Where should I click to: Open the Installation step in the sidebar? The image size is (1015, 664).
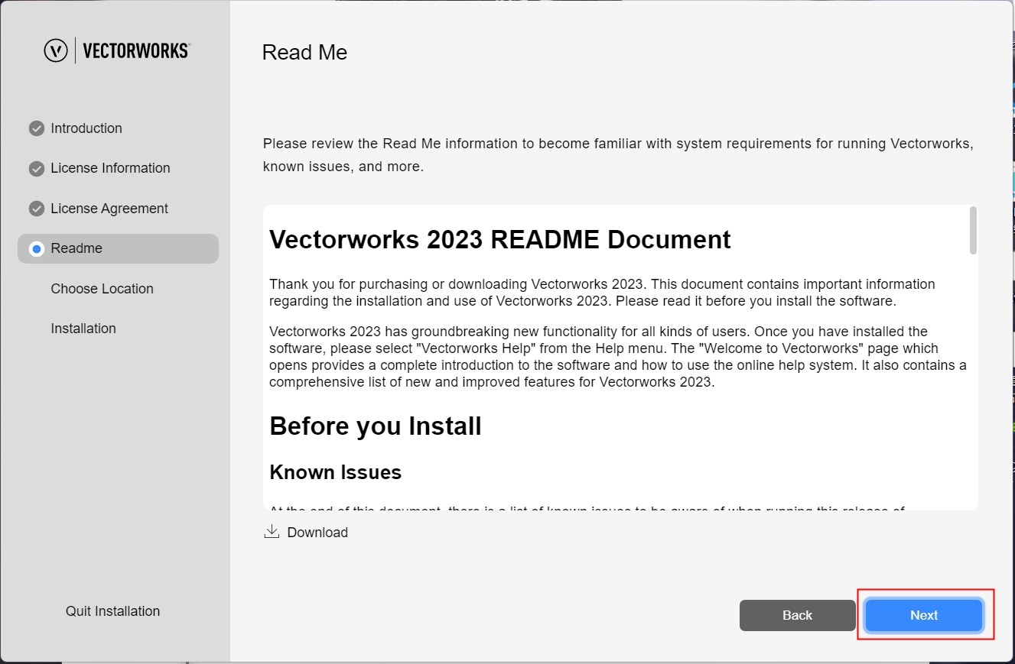click(83, 329)
